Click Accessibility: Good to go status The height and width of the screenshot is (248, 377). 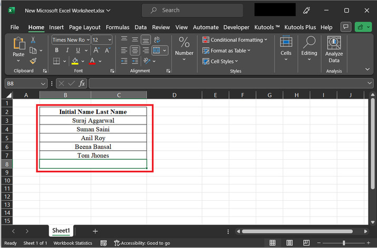pos(142,243)
